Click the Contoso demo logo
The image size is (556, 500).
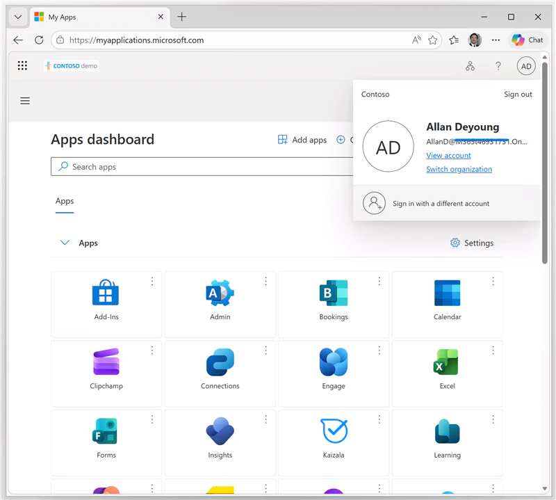tap(72, 65)
